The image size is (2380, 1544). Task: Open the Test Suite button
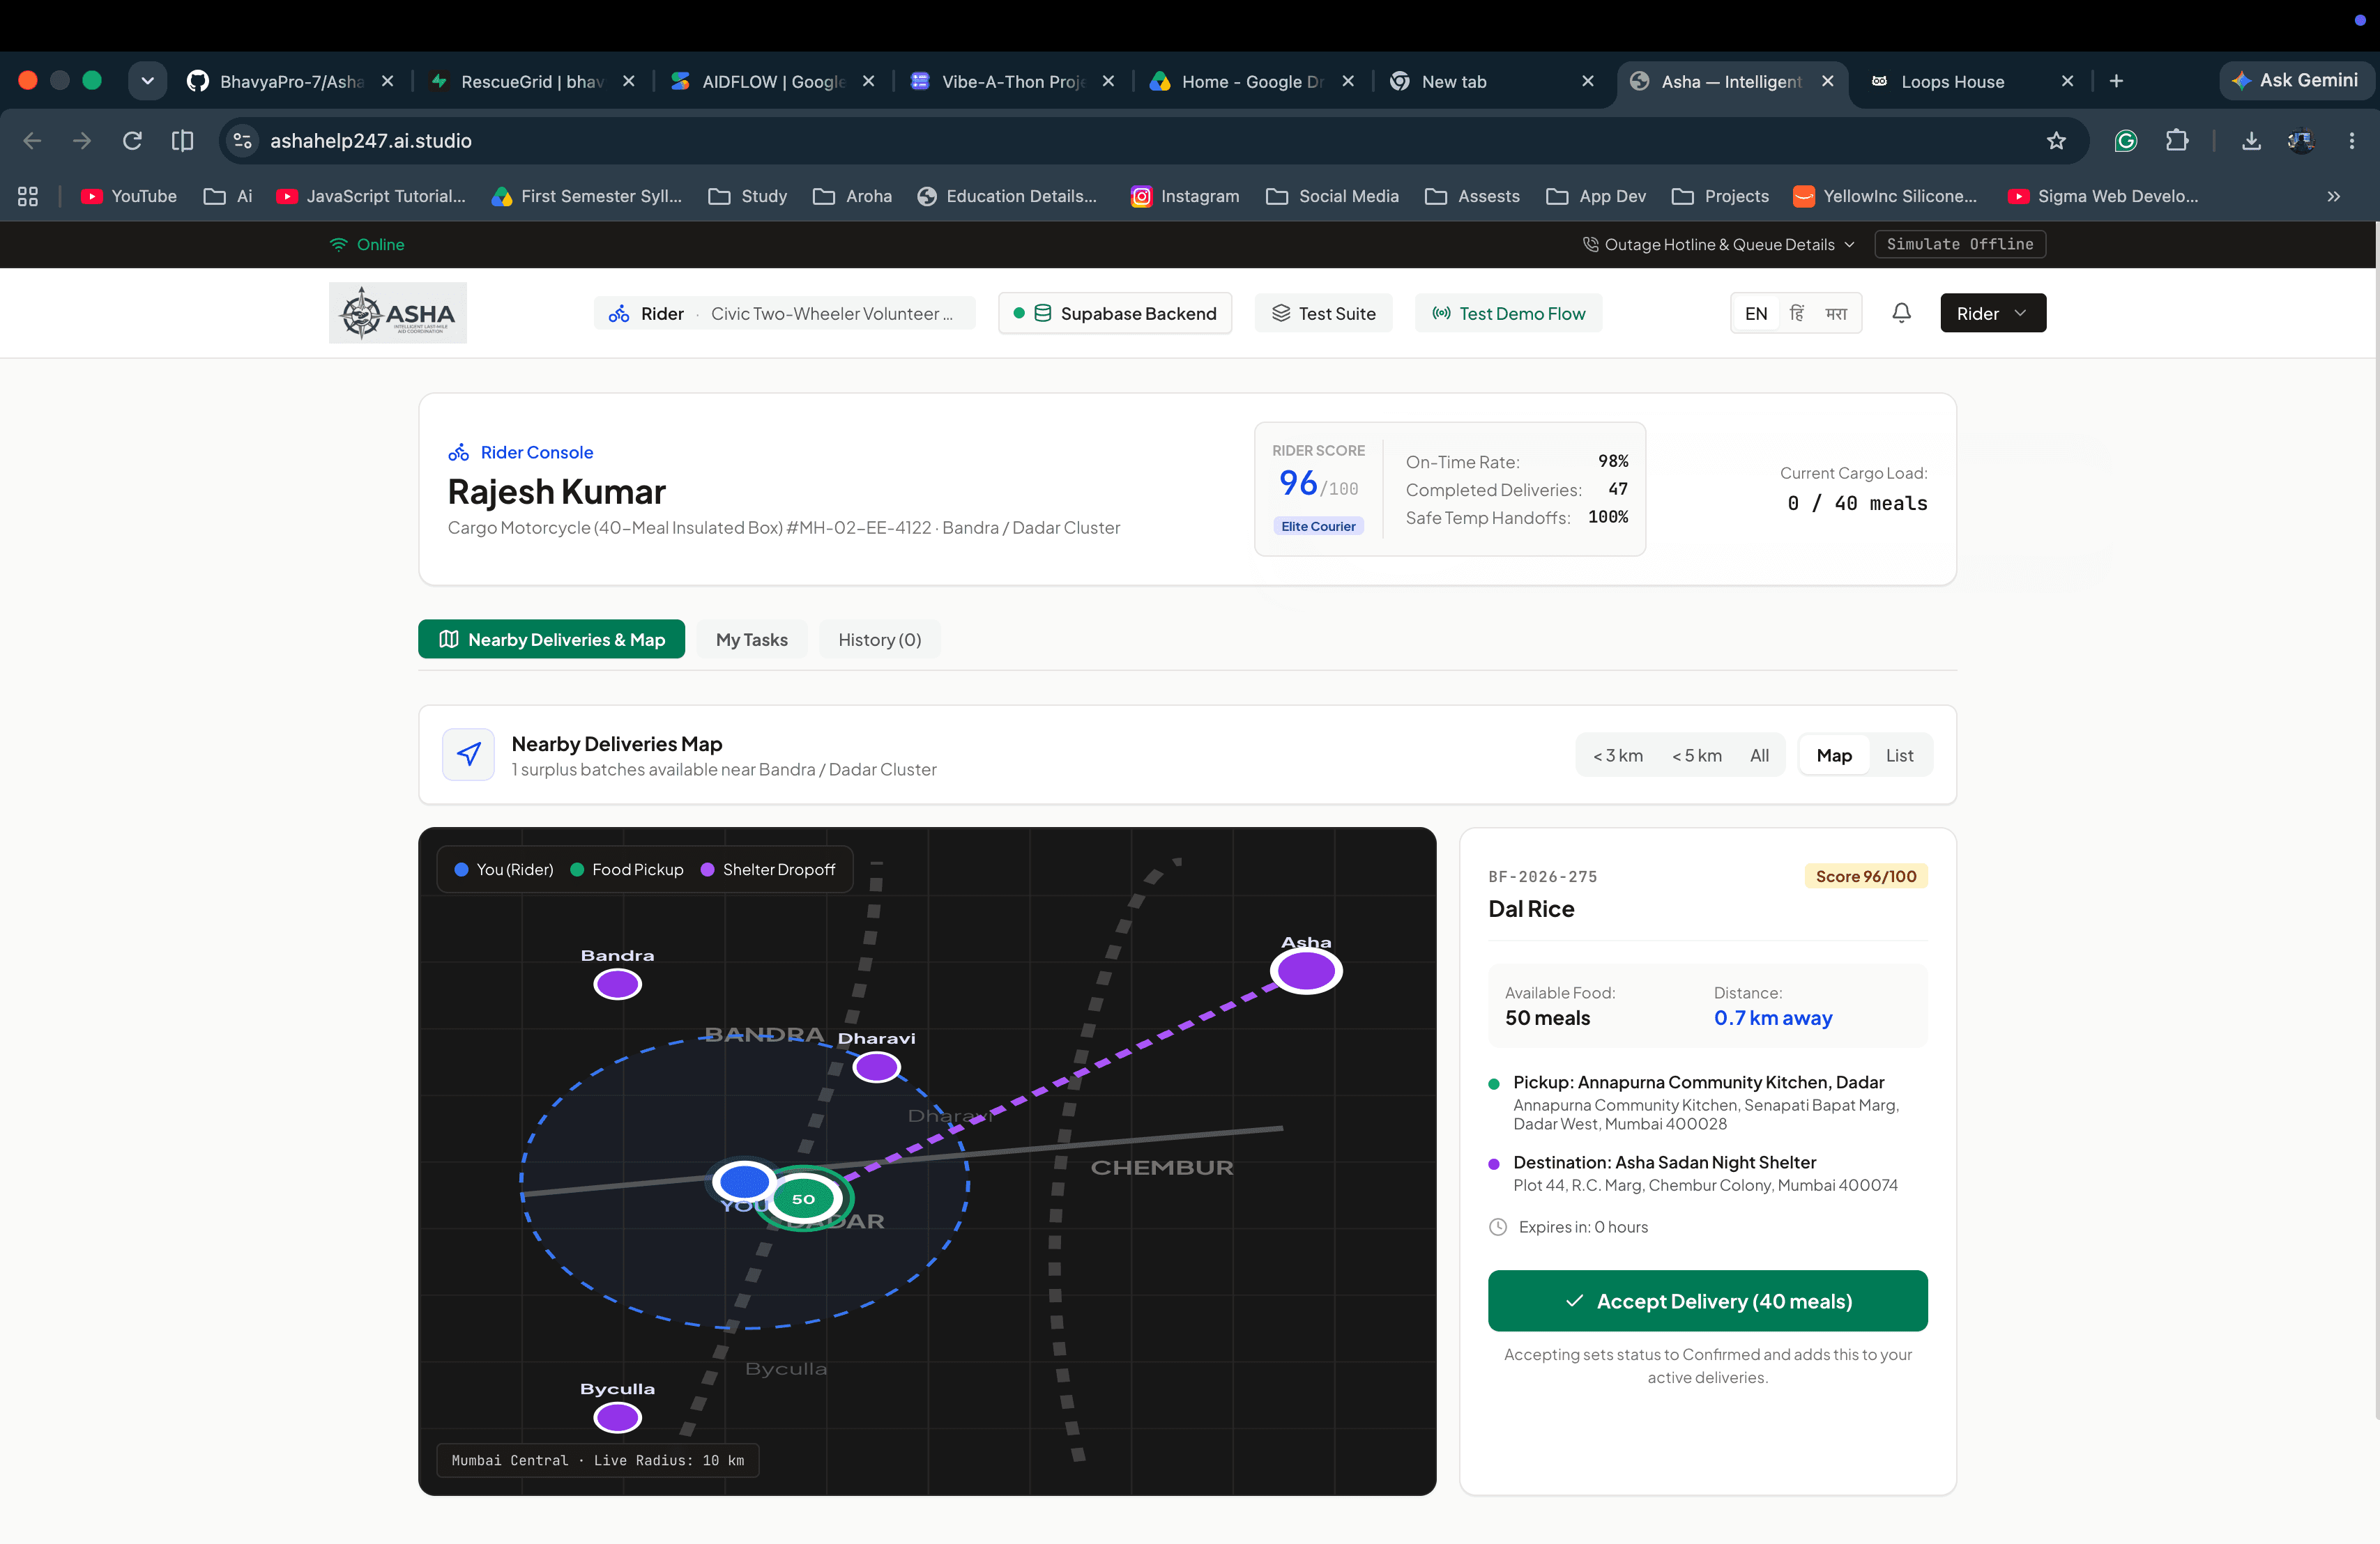pyautogui.click(x=1323, y=313)
